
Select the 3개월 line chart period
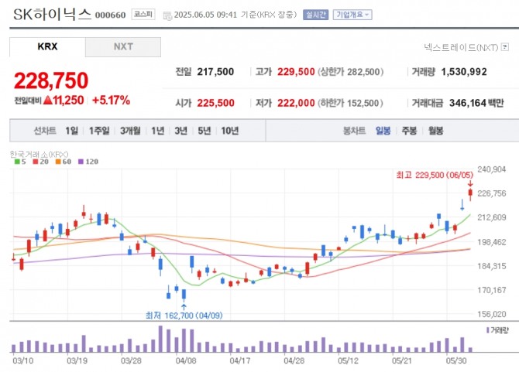point(129,131)
